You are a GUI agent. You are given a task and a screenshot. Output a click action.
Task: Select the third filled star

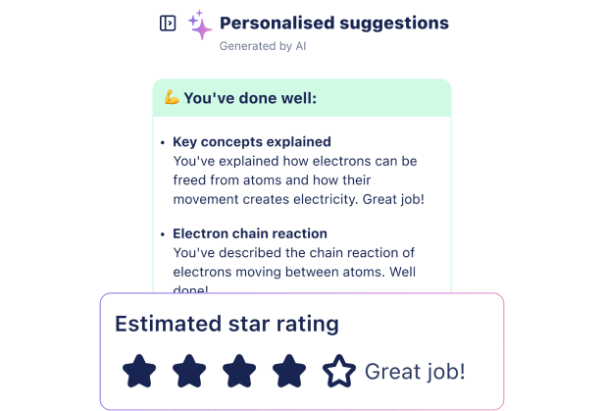[x=239, y=371]
